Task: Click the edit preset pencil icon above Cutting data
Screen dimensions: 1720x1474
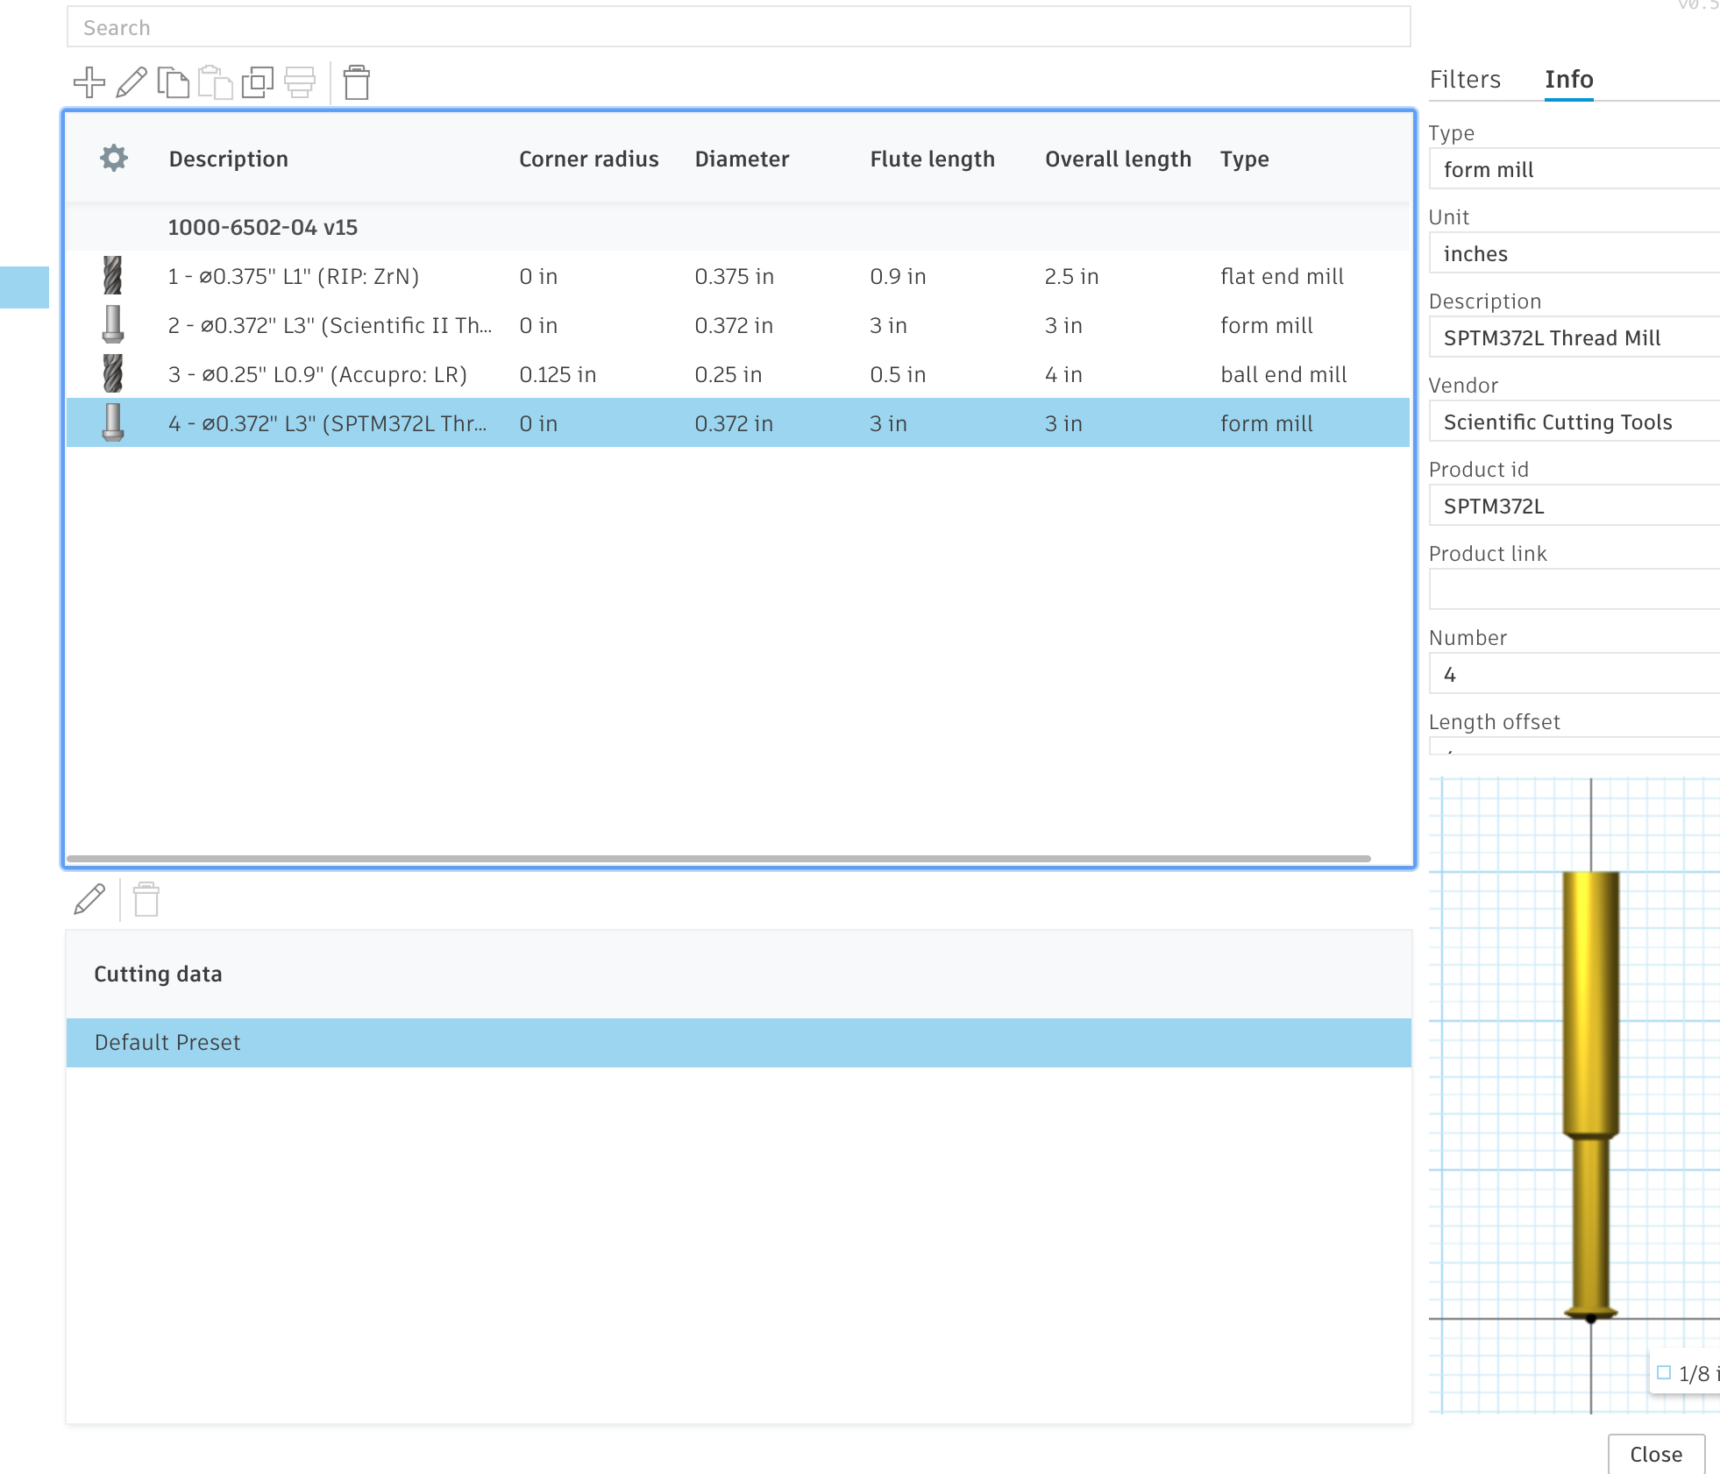Action: click(89, 899)
